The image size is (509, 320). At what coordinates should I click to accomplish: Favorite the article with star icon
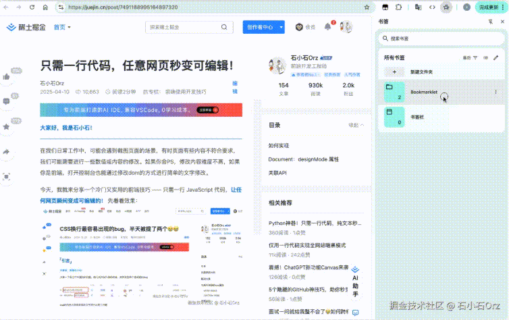(6, 127)
